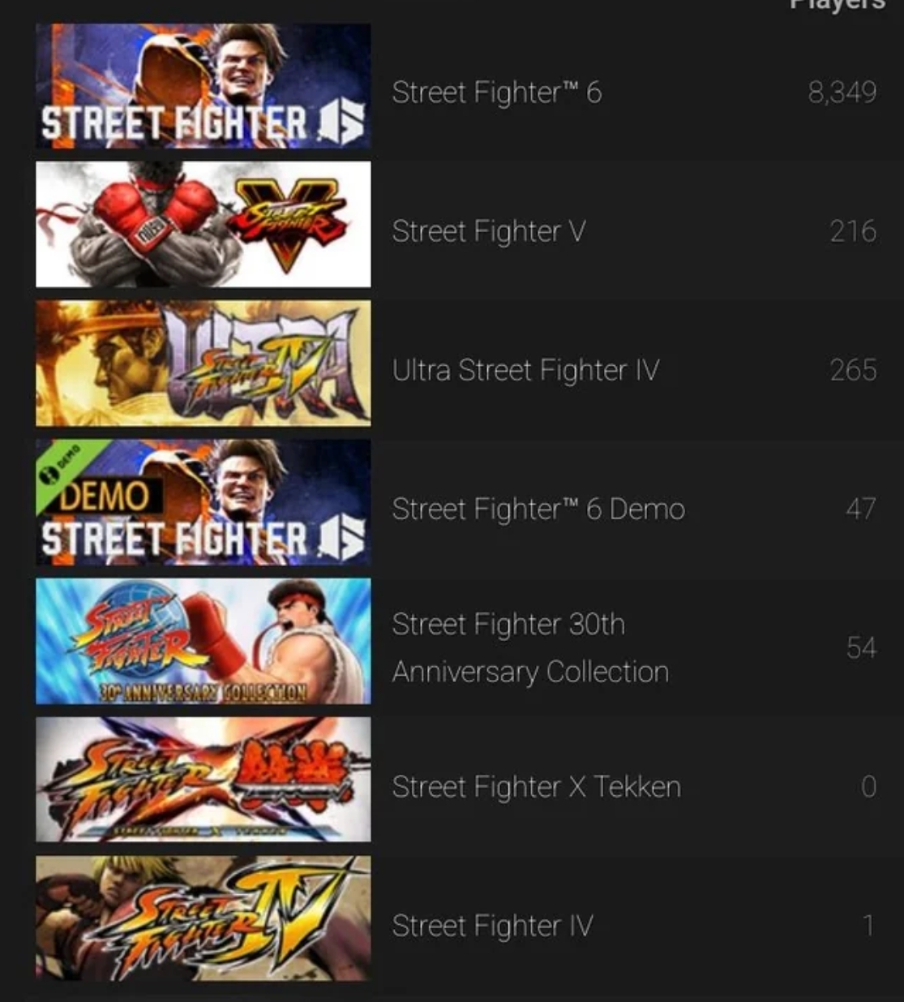Click the 216 player count value
The height and width of the screenshot is (1002, 904).
pos(853,232)
